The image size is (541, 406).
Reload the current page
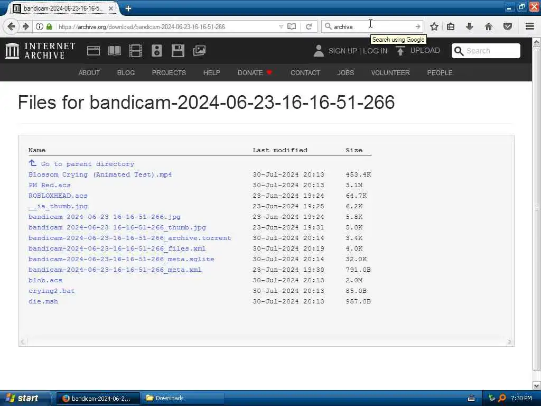click(309, 26)
